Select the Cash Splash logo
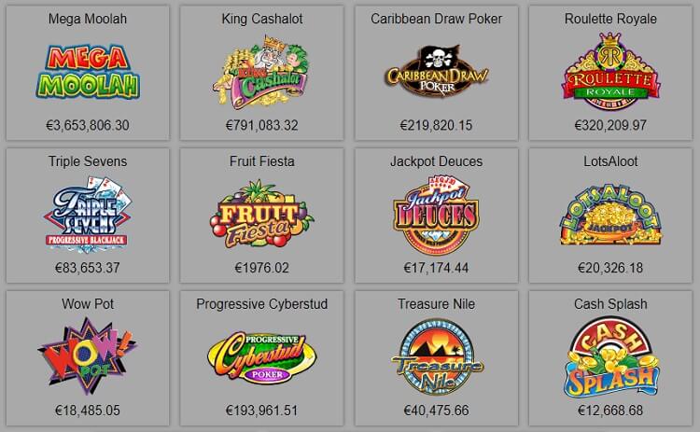The width and height of the screenshot is (700, 432). point(610,357)
